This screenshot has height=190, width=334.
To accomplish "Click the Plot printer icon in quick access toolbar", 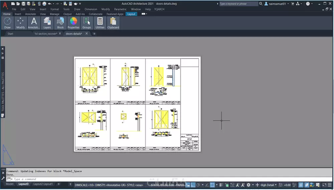I will [x=44, y=3].
